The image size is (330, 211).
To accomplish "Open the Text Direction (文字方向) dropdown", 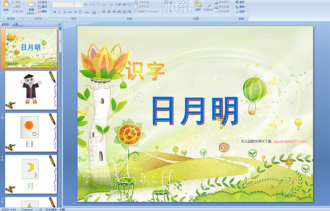I will [143, 2].
